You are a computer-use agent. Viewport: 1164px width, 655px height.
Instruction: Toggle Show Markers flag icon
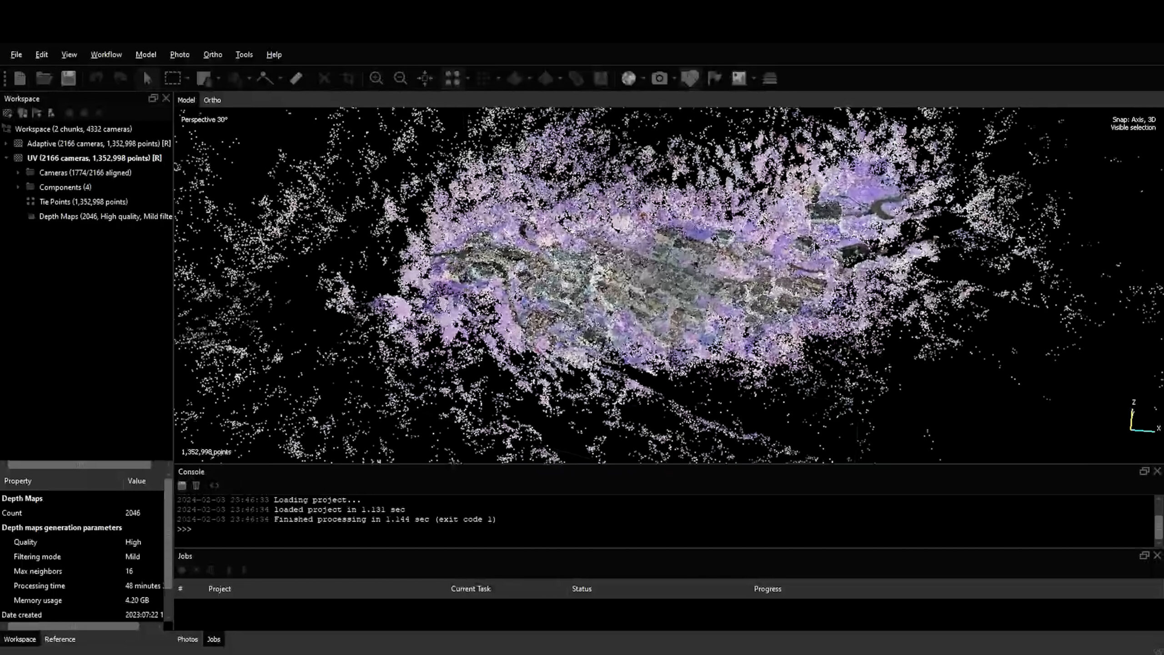714,78
